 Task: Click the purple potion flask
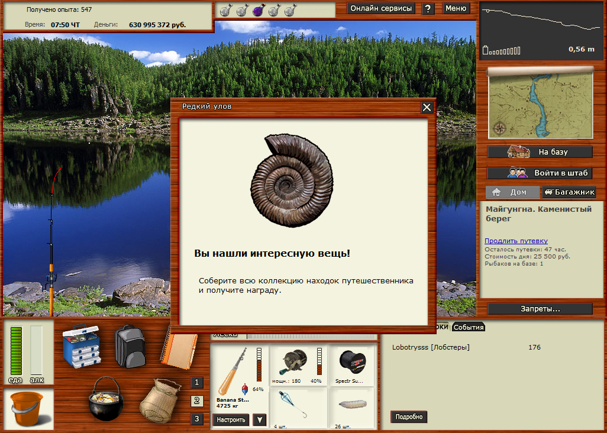tap(259, 9)
